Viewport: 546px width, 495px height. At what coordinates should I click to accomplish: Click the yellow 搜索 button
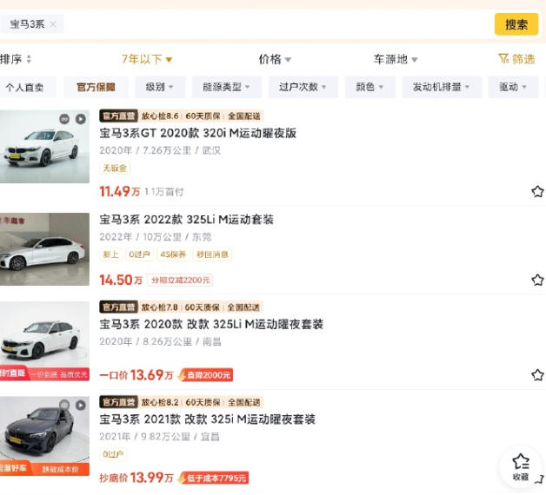click(516, 24)
